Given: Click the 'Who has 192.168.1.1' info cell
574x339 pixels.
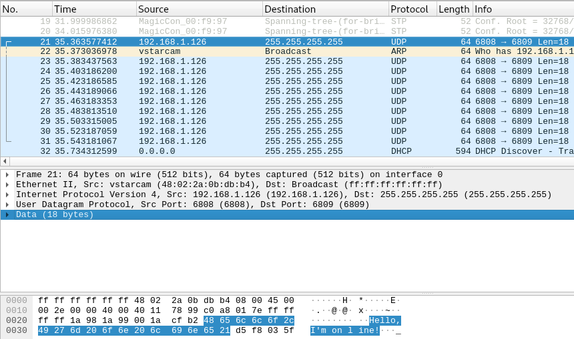Looking at the screenshot, I should 524,51.
